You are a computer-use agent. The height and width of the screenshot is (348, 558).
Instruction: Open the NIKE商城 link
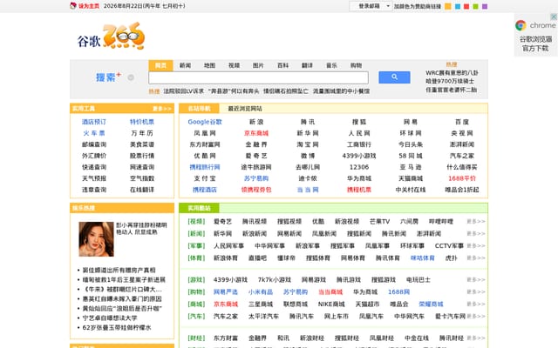331,304
